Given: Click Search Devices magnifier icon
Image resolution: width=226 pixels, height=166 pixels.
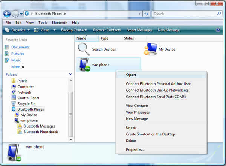Looking at the screenshot, I should coord(84,49).
